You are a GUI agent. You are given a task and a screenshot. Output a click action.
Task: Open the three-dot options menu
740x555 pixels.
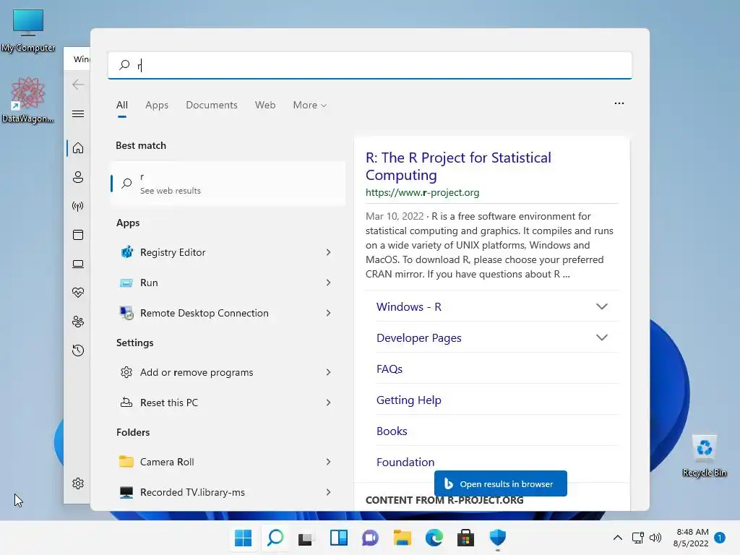click(x=619, y=103)
